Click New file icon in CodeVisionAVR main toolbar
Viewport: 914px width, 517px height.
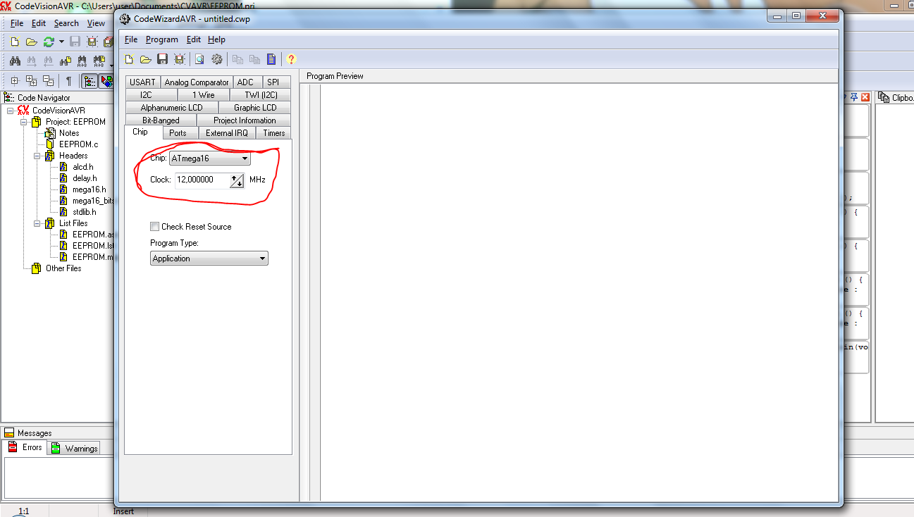(15, 42)
